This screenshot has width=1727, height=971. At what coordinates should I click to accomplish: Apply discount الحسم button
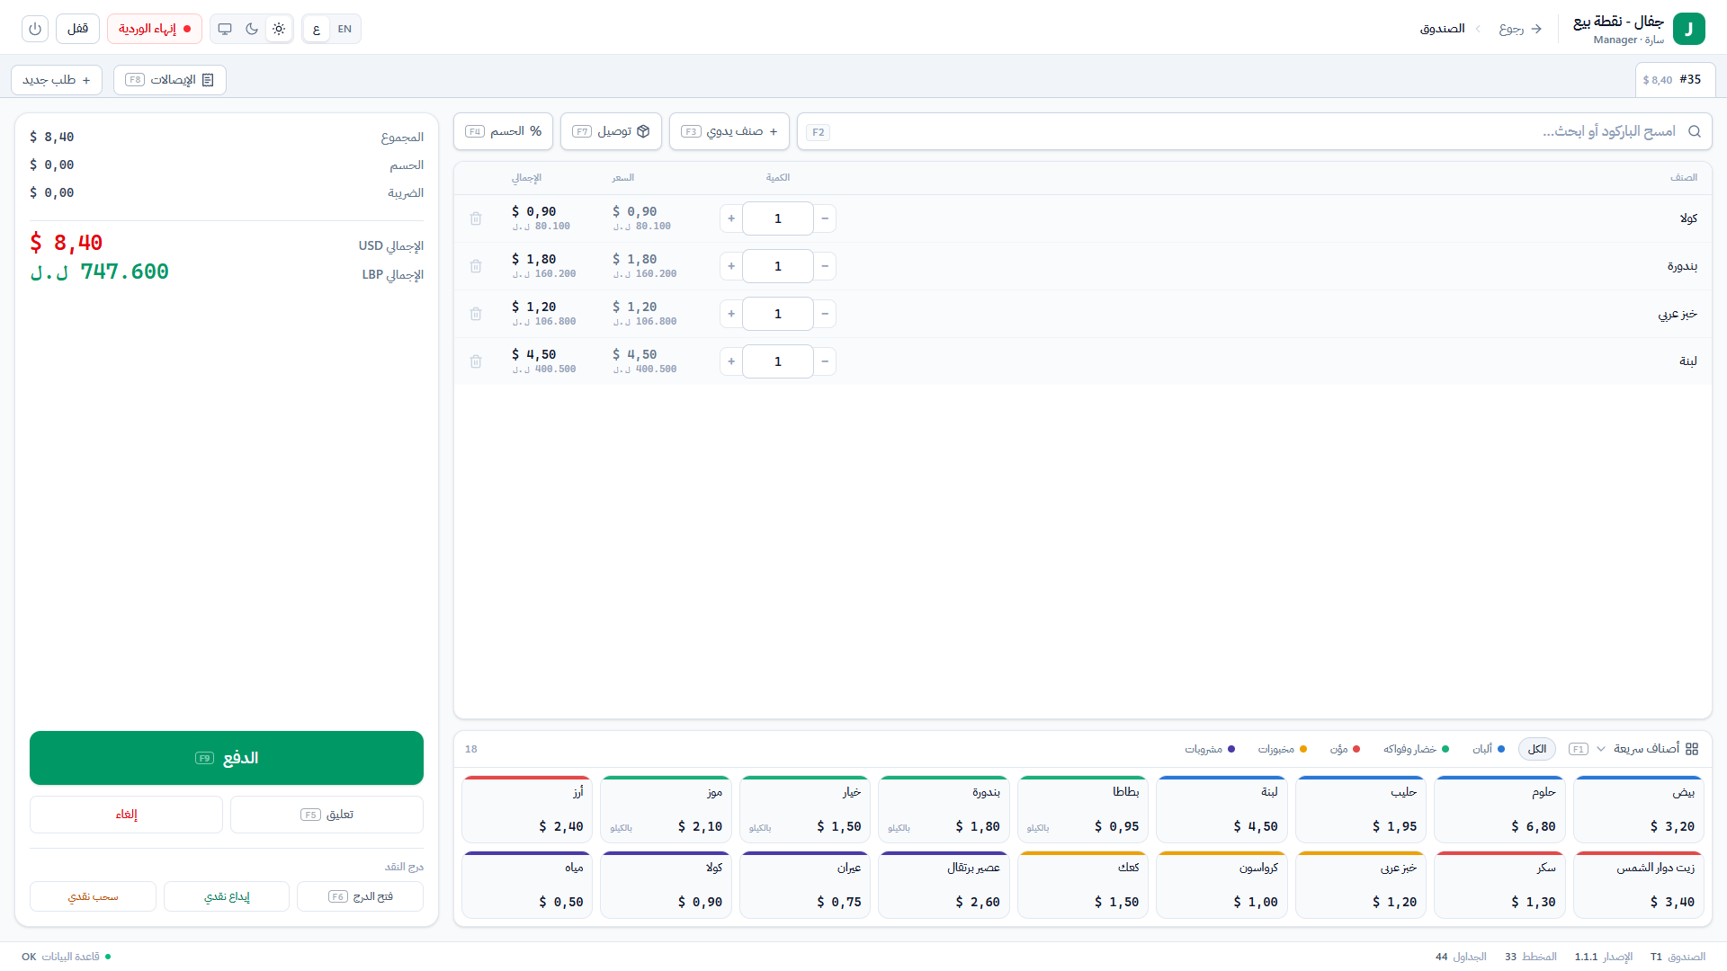[x=504, y=131]
